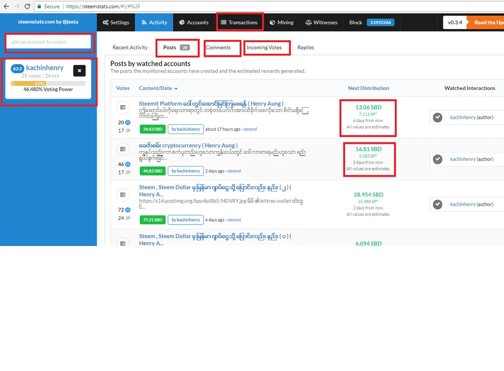Click the 6.094 SBD distribution value
Image resolution: width=504 pixels, height=371 pixels.
pos(368,243)
